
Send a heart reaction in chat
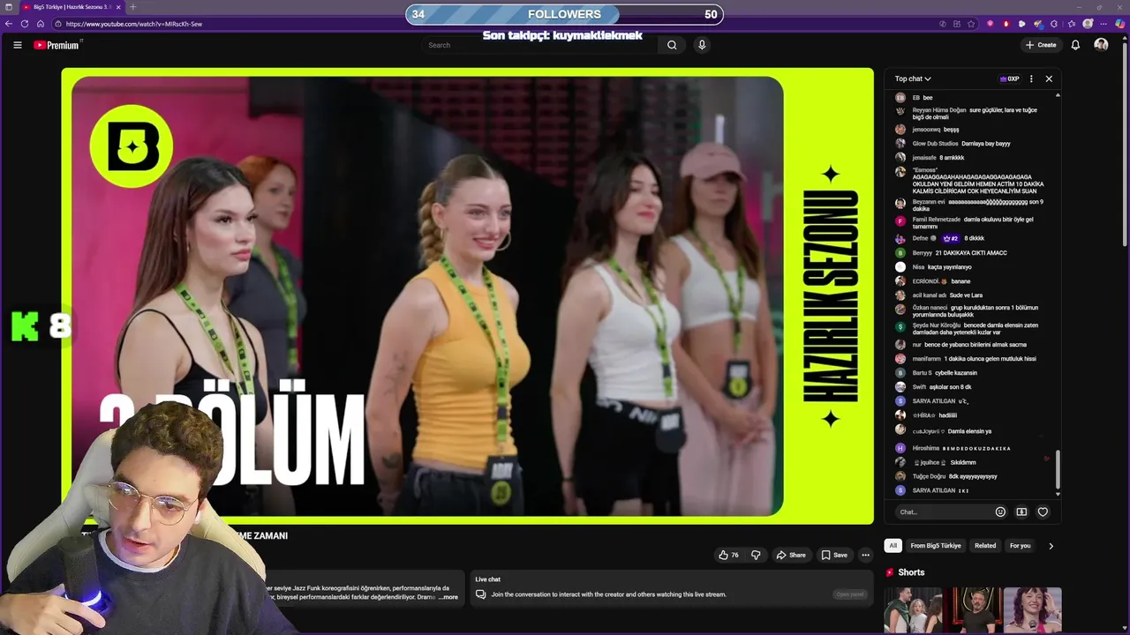1043,512
